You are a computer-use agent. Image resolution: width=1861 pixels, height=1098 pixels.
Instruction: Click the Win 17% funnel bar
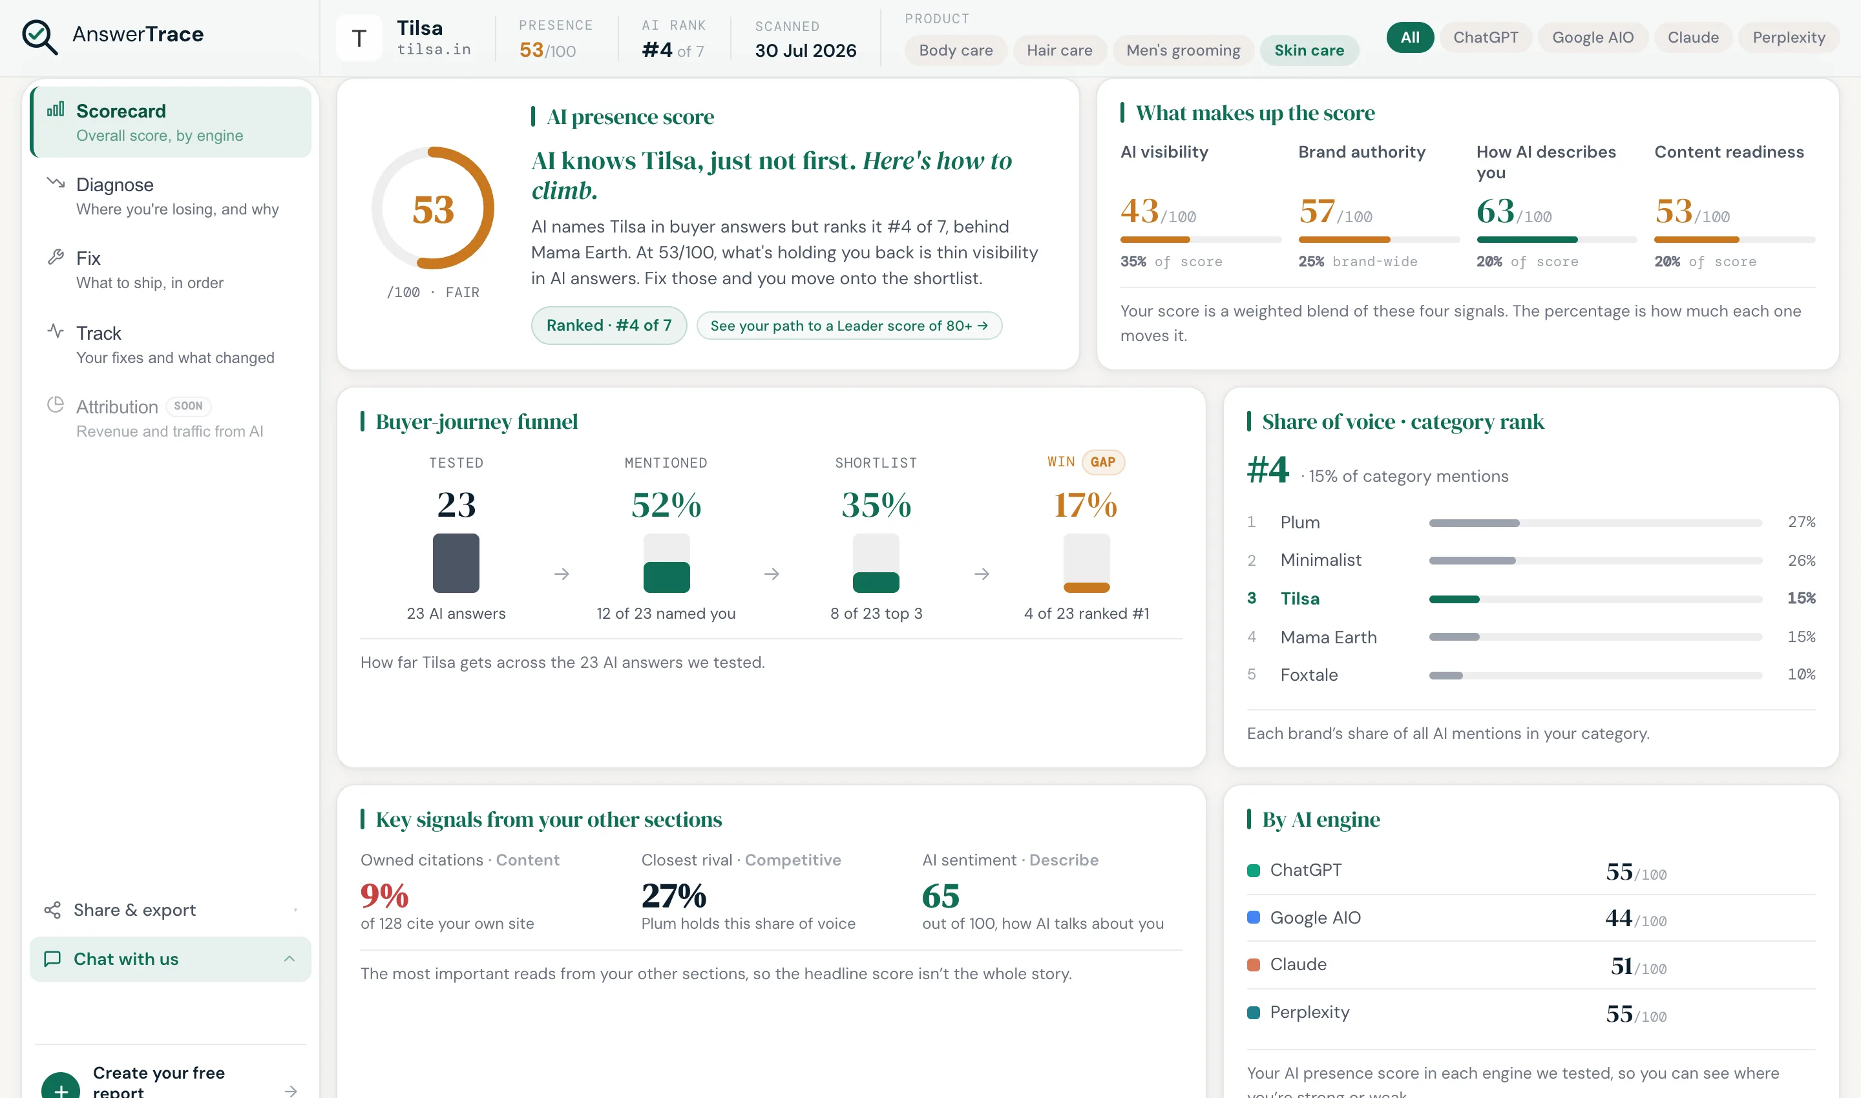coord(1086,563)
